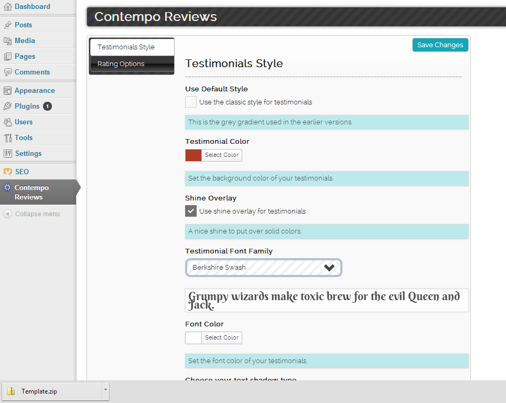Click the Posts pin icon
The image size is (506, 403).
pos(7,25)
